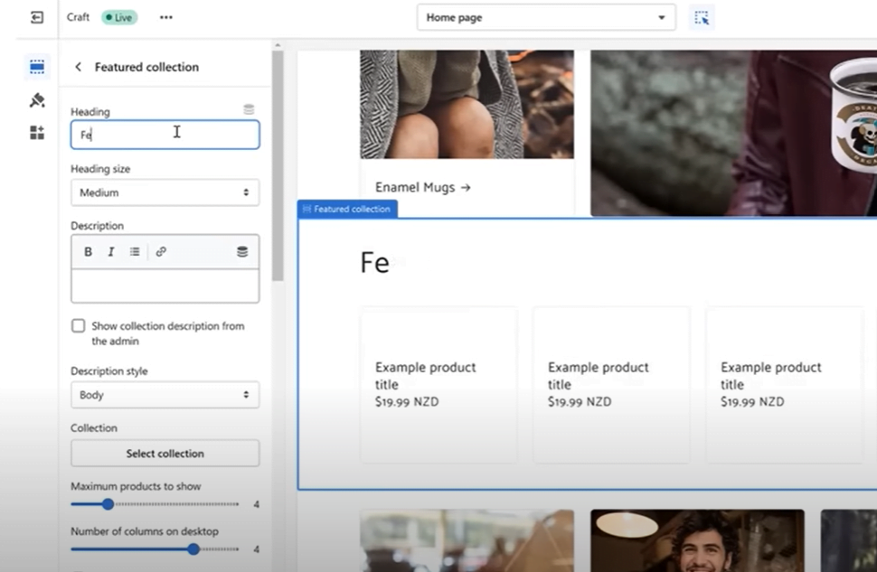Click the Maximum products to show slider

[154, 504]
